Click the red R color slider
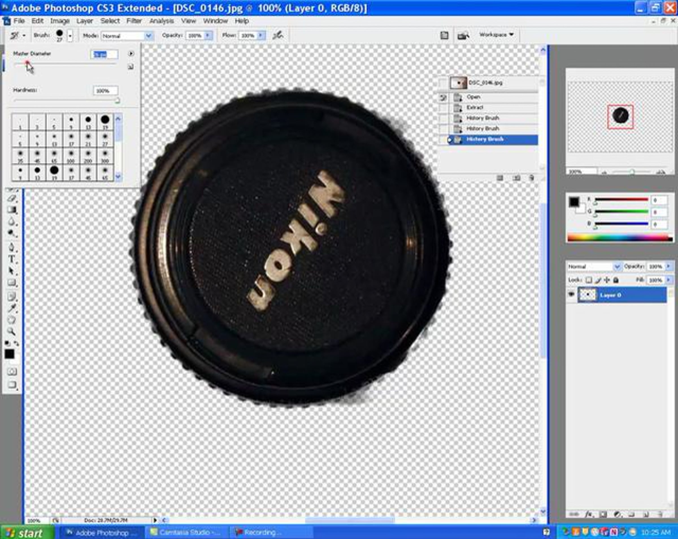Image resolution: width=678 pixels, height=539 pixels. (x=621, y=200)
